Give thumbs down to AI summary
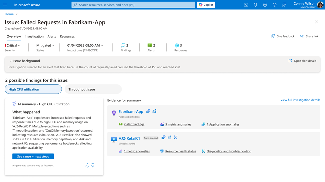This screenshot has width=325, height=182. 93,165
